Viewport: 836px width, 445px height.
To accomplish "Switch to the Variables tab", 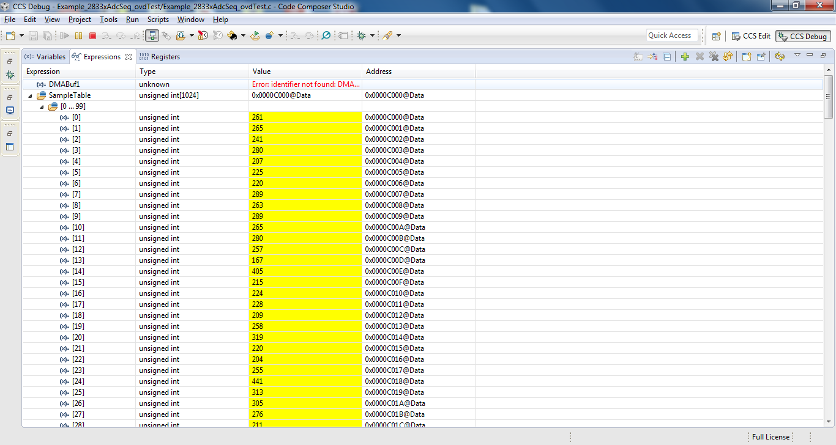I will click(45, 57).
